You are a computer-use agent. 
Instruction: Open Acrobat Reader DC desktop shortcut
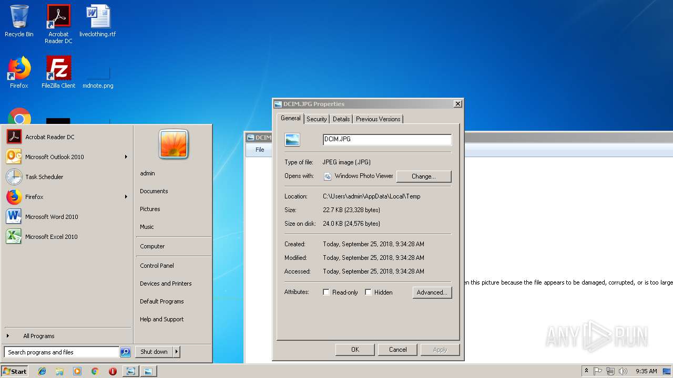click(58, 24)
